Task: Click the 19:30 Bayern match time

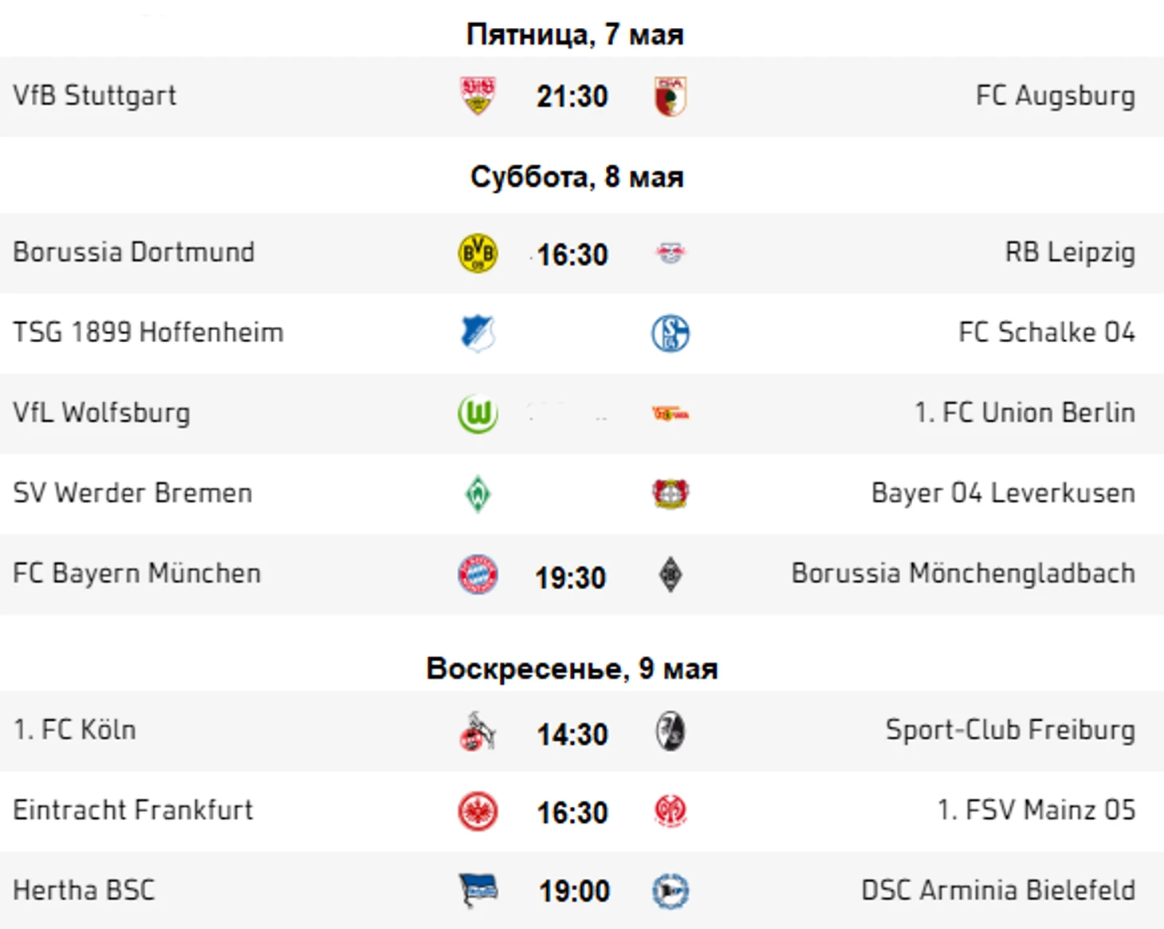Action: point(571,577)
